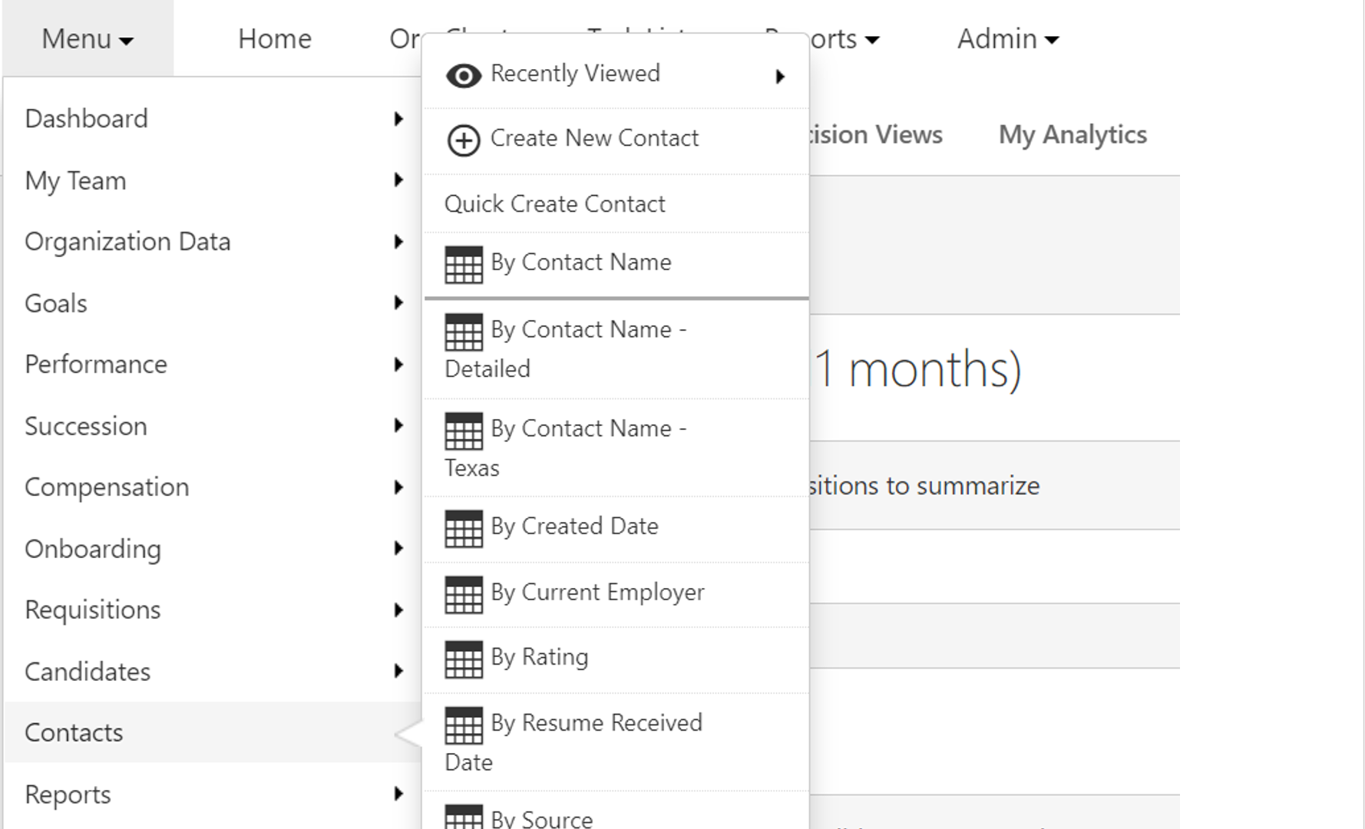Screen dimensions: 1365x829
Task: Select Goals from the menu
Action: click(x=213, y=303)
